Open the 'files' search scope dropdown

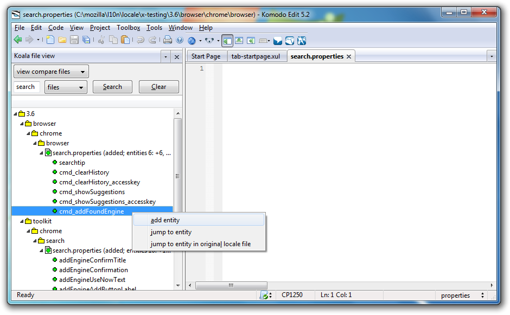(66, 87)
